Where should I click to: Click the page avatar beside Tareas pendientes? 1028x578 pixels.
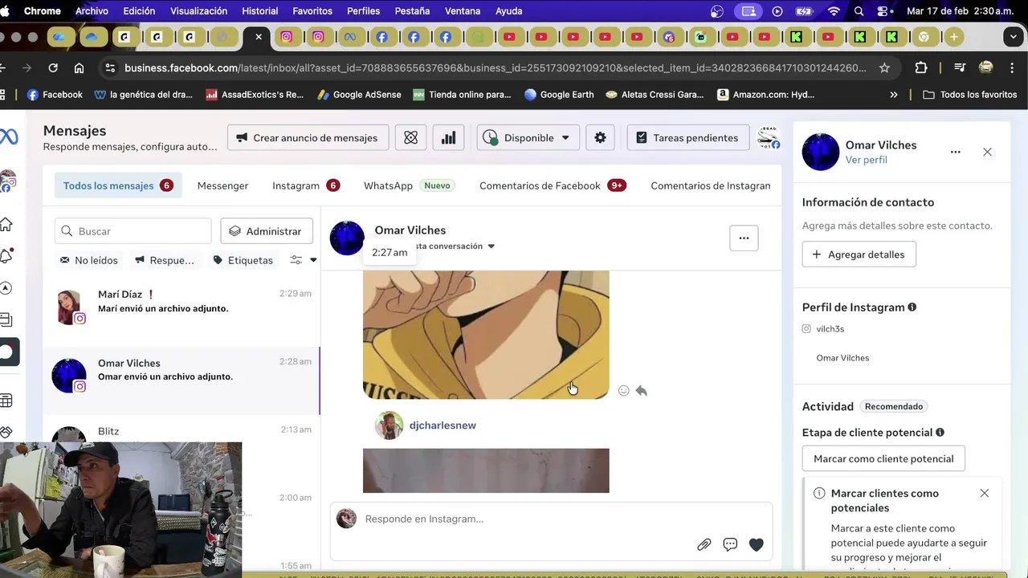click(x=769, y=137)
